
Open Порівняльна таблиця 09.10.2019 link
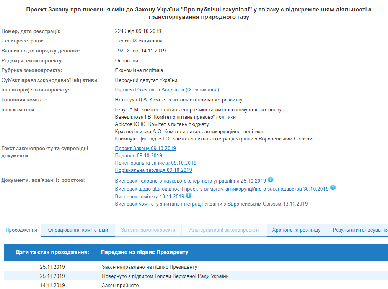[153, 170]
